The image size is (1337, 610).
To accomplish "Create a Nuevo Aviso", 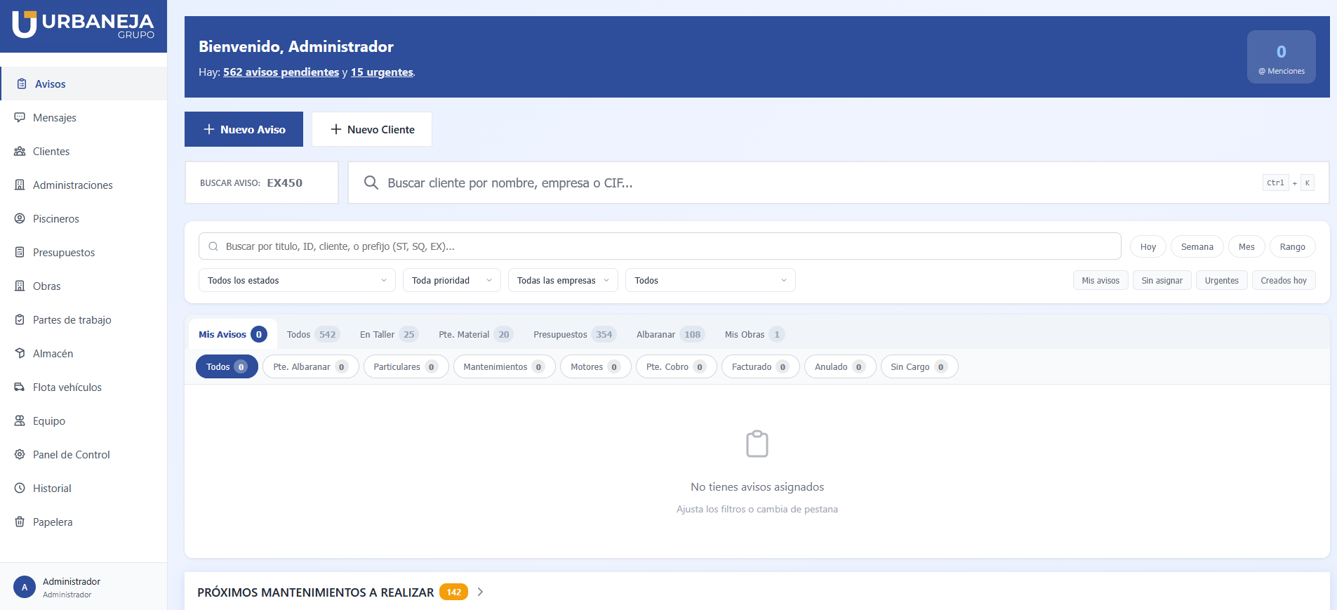I will tap(244, 129).
